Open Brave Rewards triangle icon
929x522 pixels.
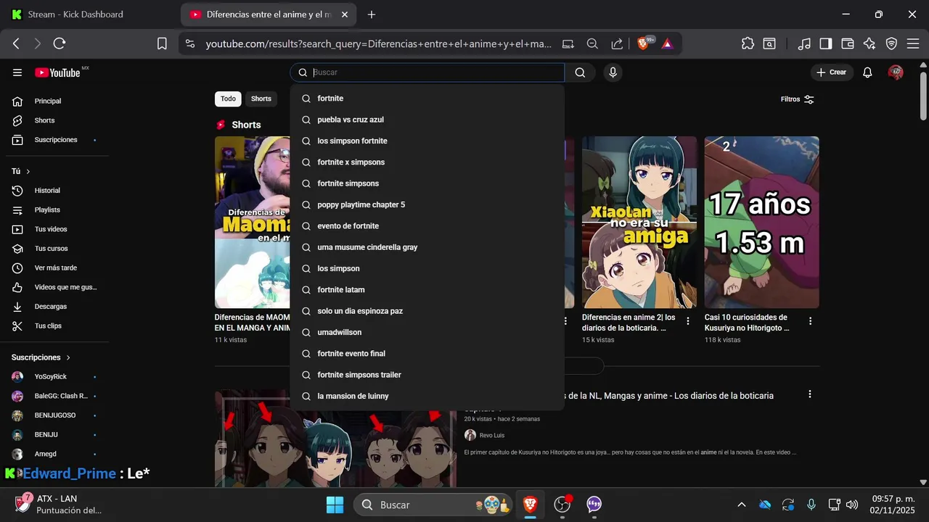tap(667, 43)
